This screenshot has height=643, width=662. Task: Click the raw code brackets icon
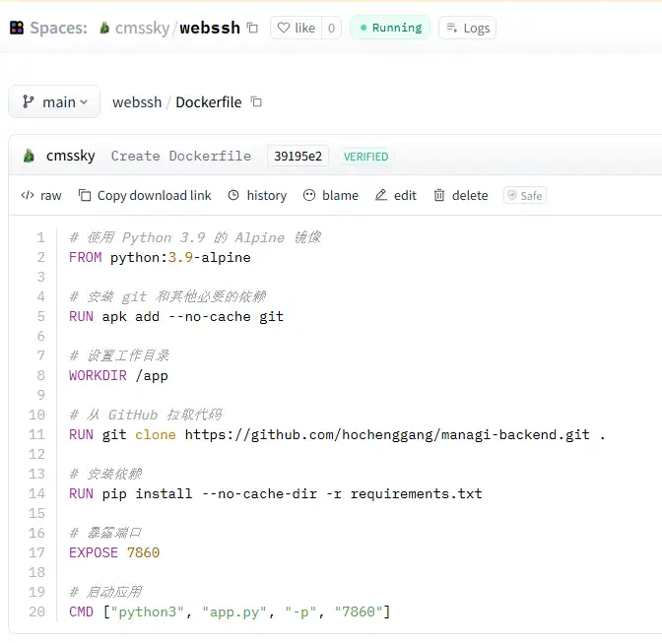pos(28,195)
